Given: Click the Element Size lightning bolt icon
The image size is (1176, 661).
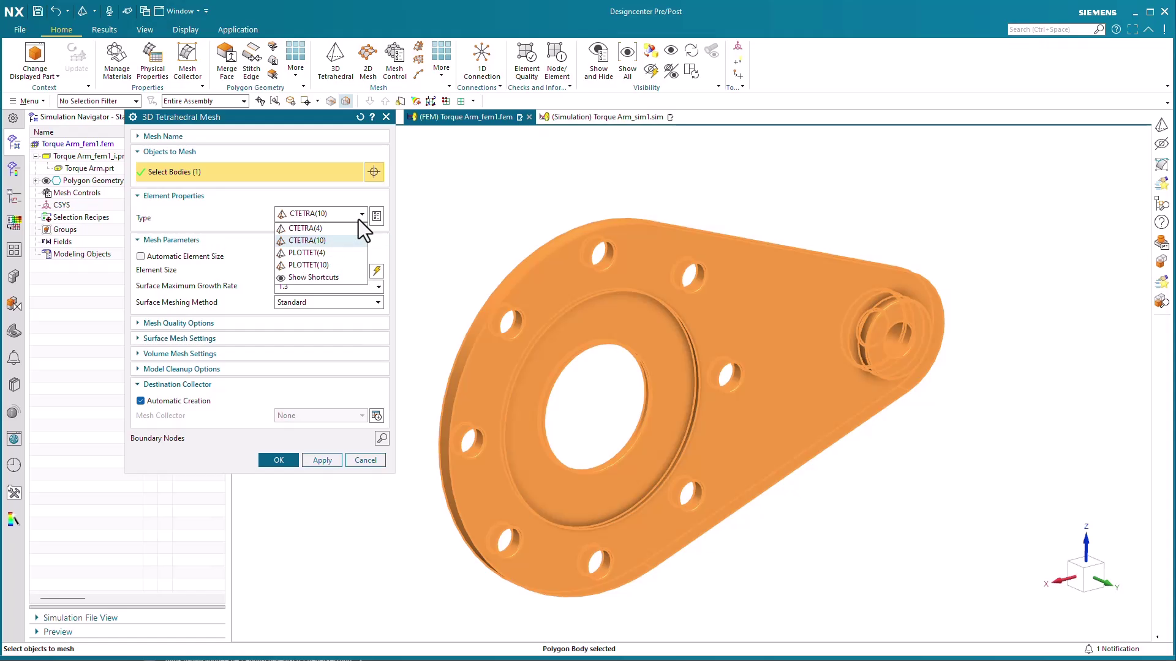Looking at the screenshot, I should (x=377, y=271).
